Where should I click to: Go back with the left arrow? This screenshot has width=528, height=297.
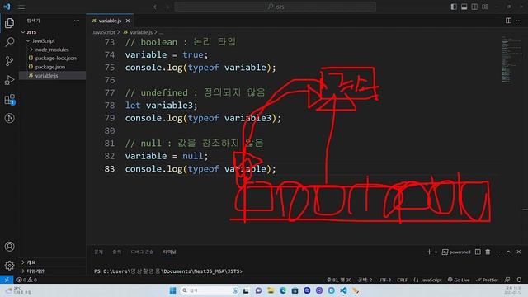click(156, 7)
